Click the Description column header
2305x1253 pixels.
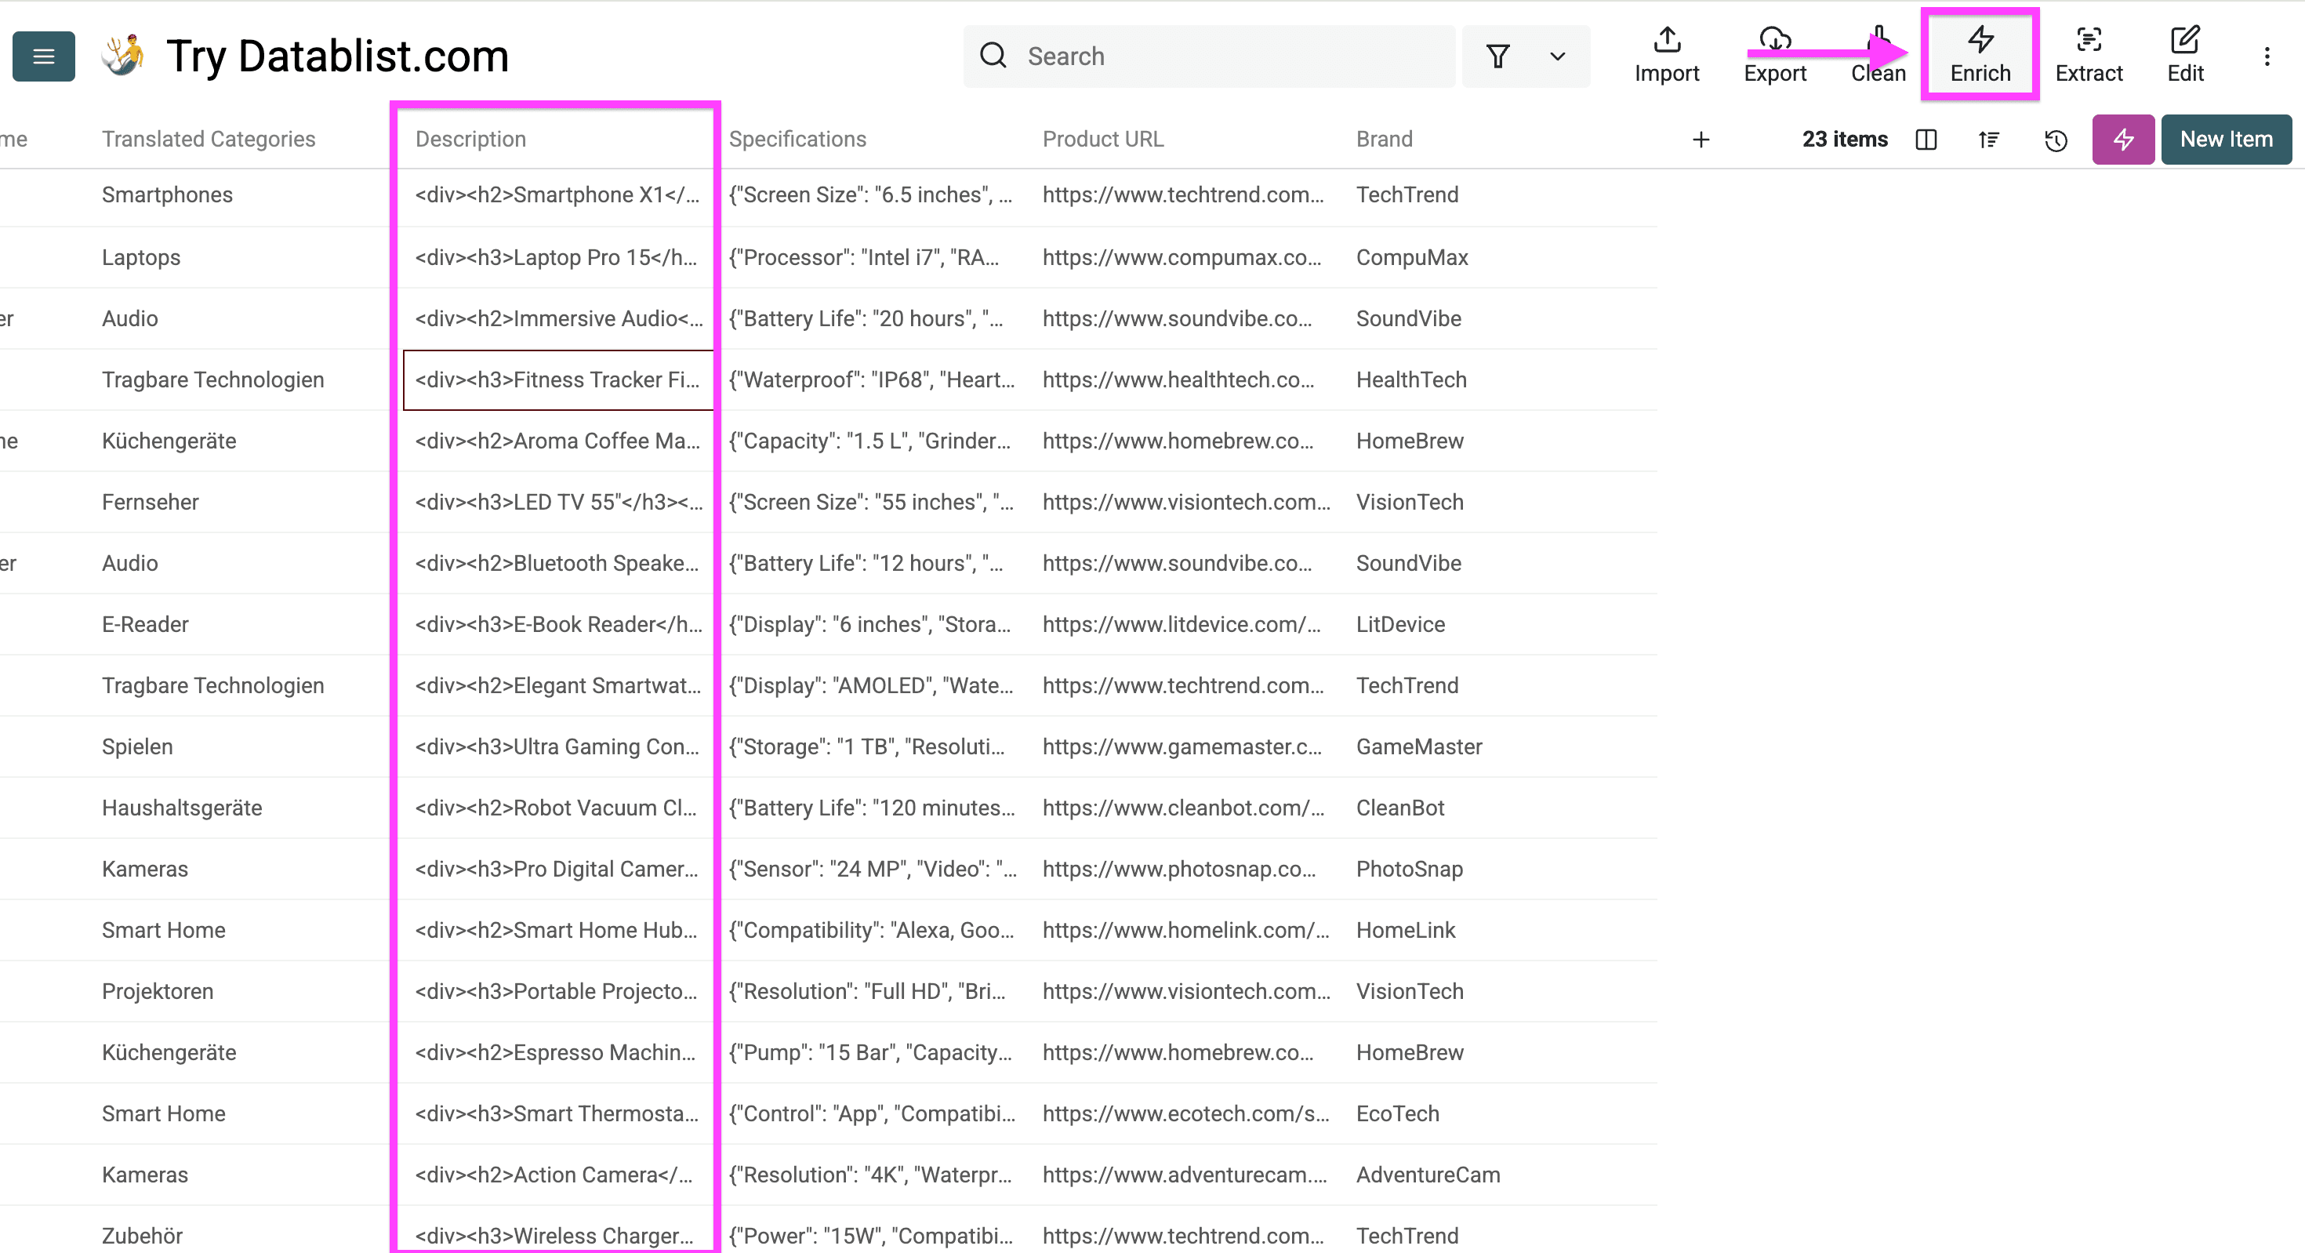(470, 139)
